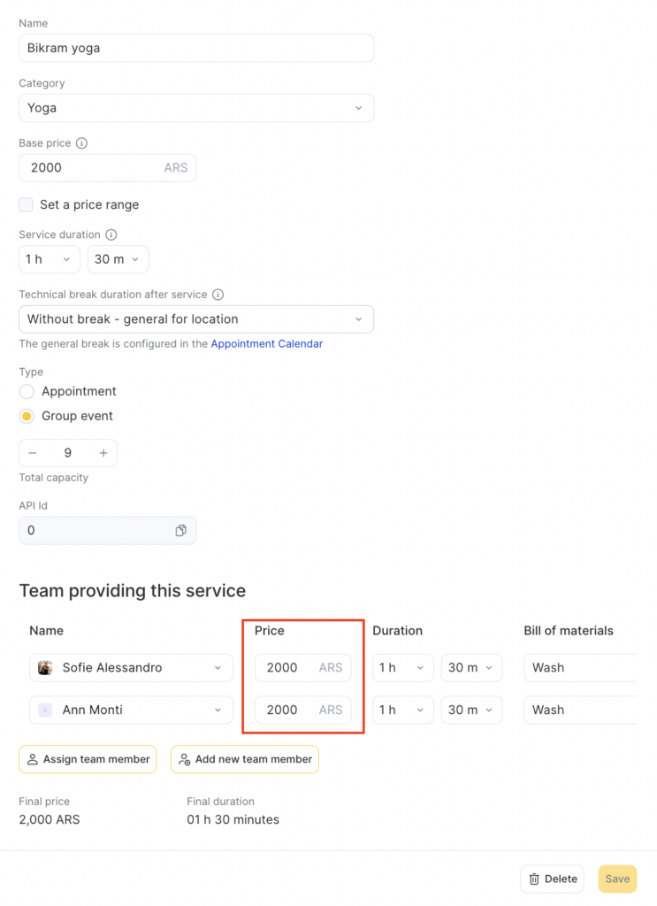Image resolution: width=657 pixels, height=906 pixels.
Task: Copy the API Id value
Action: [180, 531]
